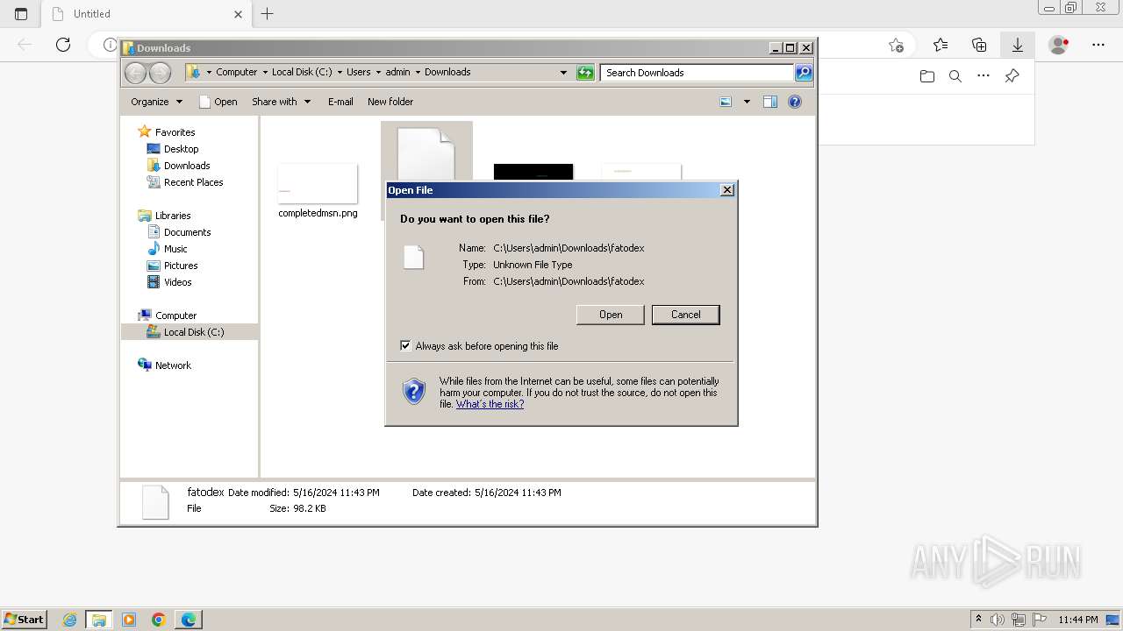Click the Back navigation arrow in Explorer
The width and height of the screenshot is (1123, 631).
point(135,73)
